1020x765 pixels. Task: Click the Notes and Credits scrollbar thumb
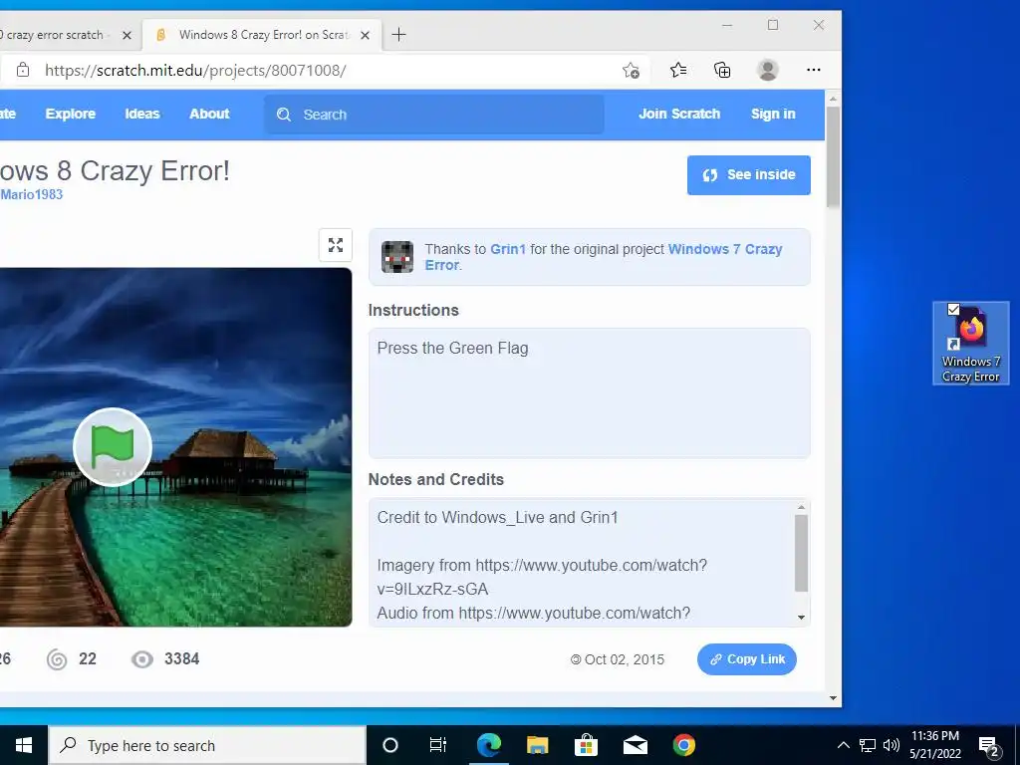[802, 554]
